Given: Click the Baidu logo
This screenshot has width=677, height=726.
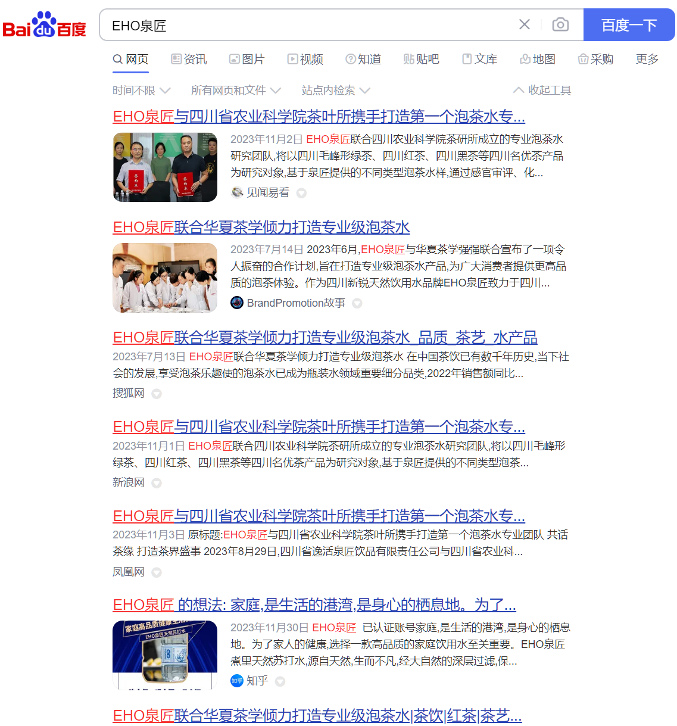Looking at the screenshot, I should (x=44, y=25).
